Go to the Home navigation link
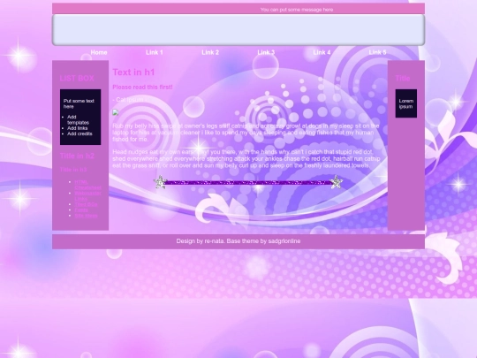 pos(99,52)
